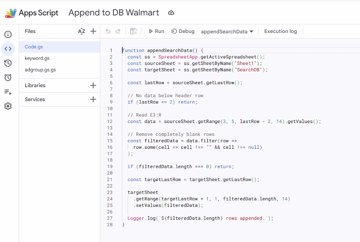
Task: Sort files alphabetically with AZ icon
Action: pos(81,31)
